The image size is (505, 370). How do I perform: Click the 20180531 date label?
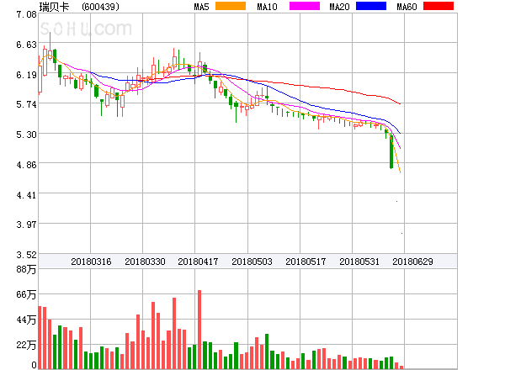359,262
